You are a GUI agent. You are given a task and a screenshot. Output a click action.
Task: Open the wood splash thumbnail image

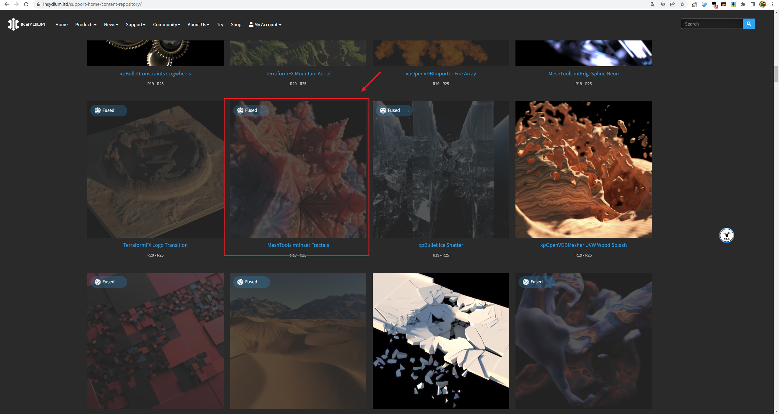[583, 169]
